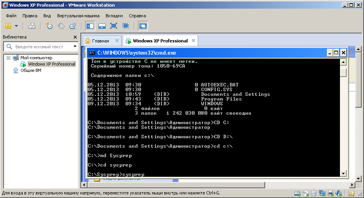
Task: Maximize the cmd.exe window
Action: (x=336, y=53)
